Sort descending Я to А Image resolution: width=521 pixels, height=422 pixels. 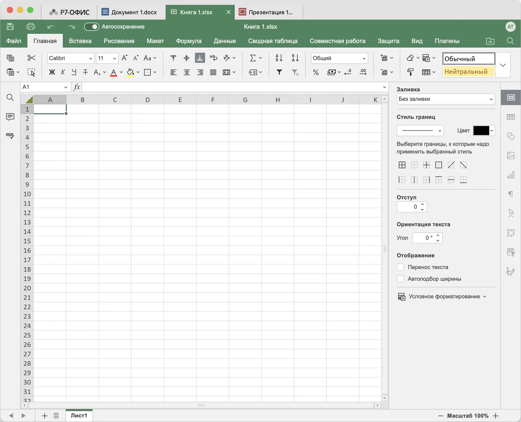pyautogui.click(x=295, y=58)
